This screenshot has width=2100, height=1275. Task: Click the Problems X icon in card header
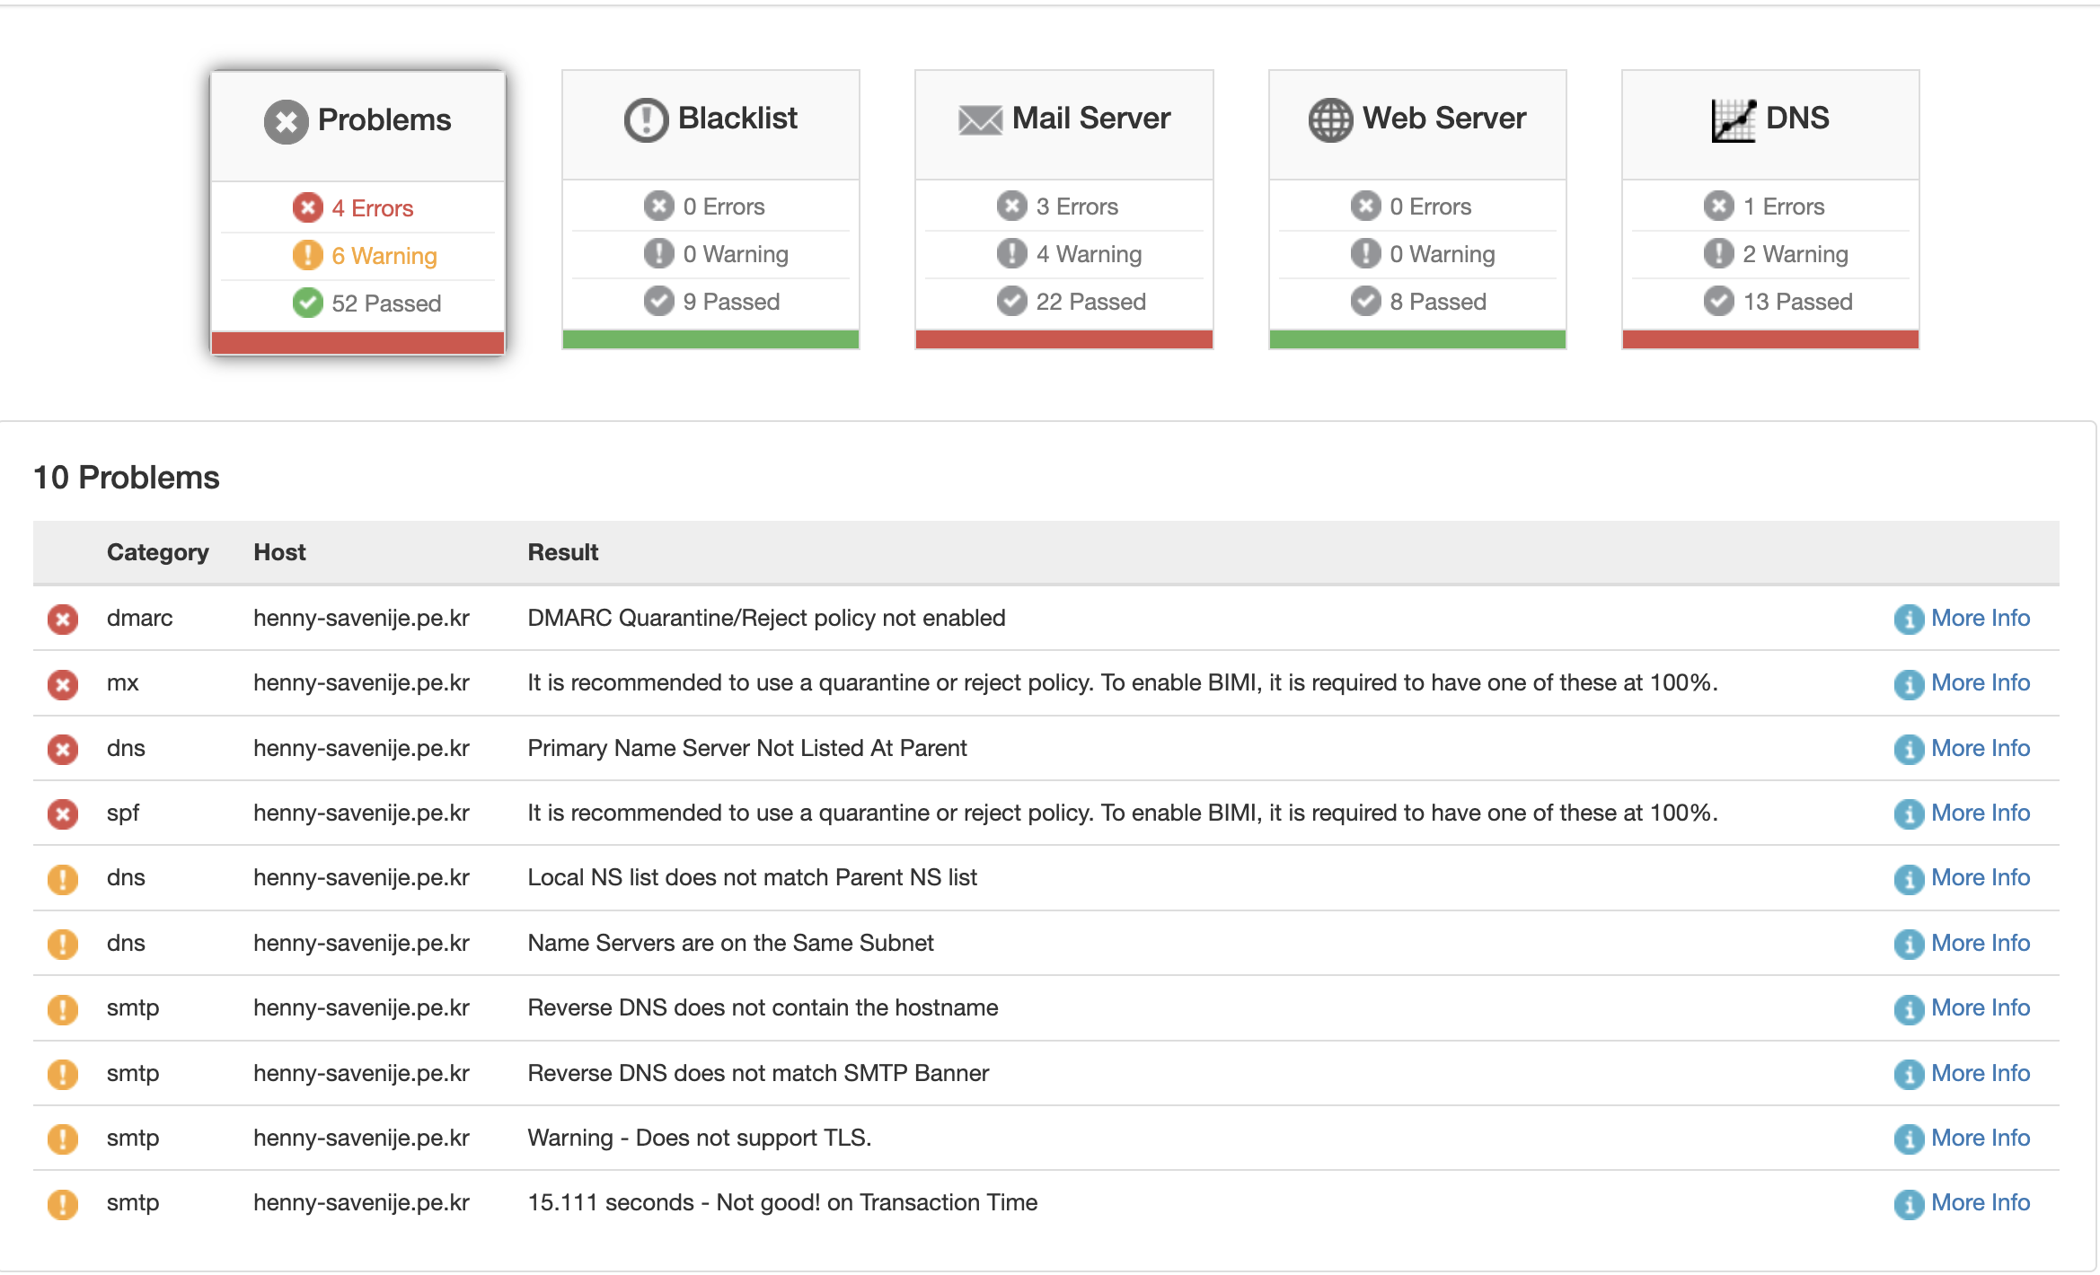(286, 121)
